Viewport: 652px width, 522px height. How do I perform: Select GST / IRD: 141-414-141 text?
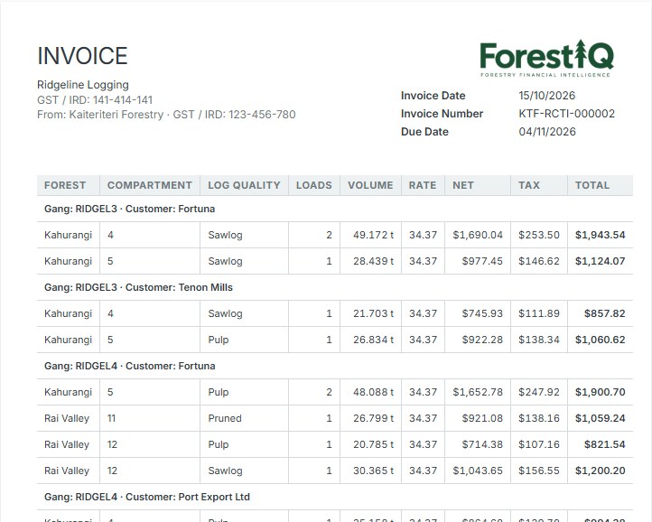tap(95, 100)
